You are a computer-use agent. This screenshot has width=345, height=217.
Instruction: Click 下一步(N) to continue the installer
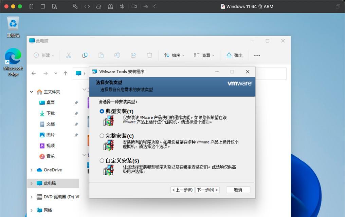point(207,190)
